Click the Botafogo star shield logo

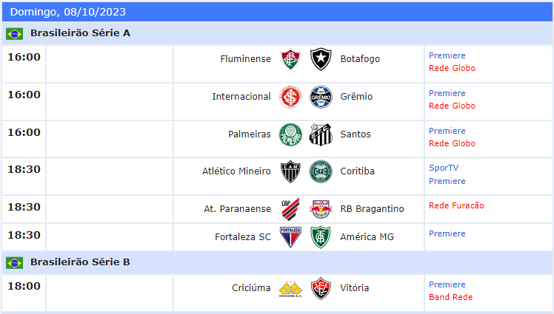click(x=321, y=59)
